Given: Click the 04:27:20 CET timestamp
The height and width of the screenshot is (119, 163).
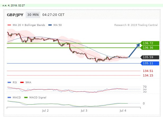Looking at the screenshot, I should [53, 15].
